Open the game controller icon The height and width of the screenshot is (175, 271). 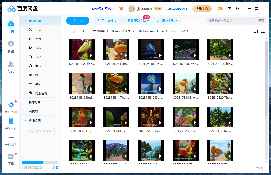(x=220, y=9)
